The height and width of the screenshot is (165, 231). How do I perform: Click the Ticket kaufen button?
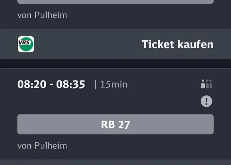pyautogui.click(x=178, y=44)
